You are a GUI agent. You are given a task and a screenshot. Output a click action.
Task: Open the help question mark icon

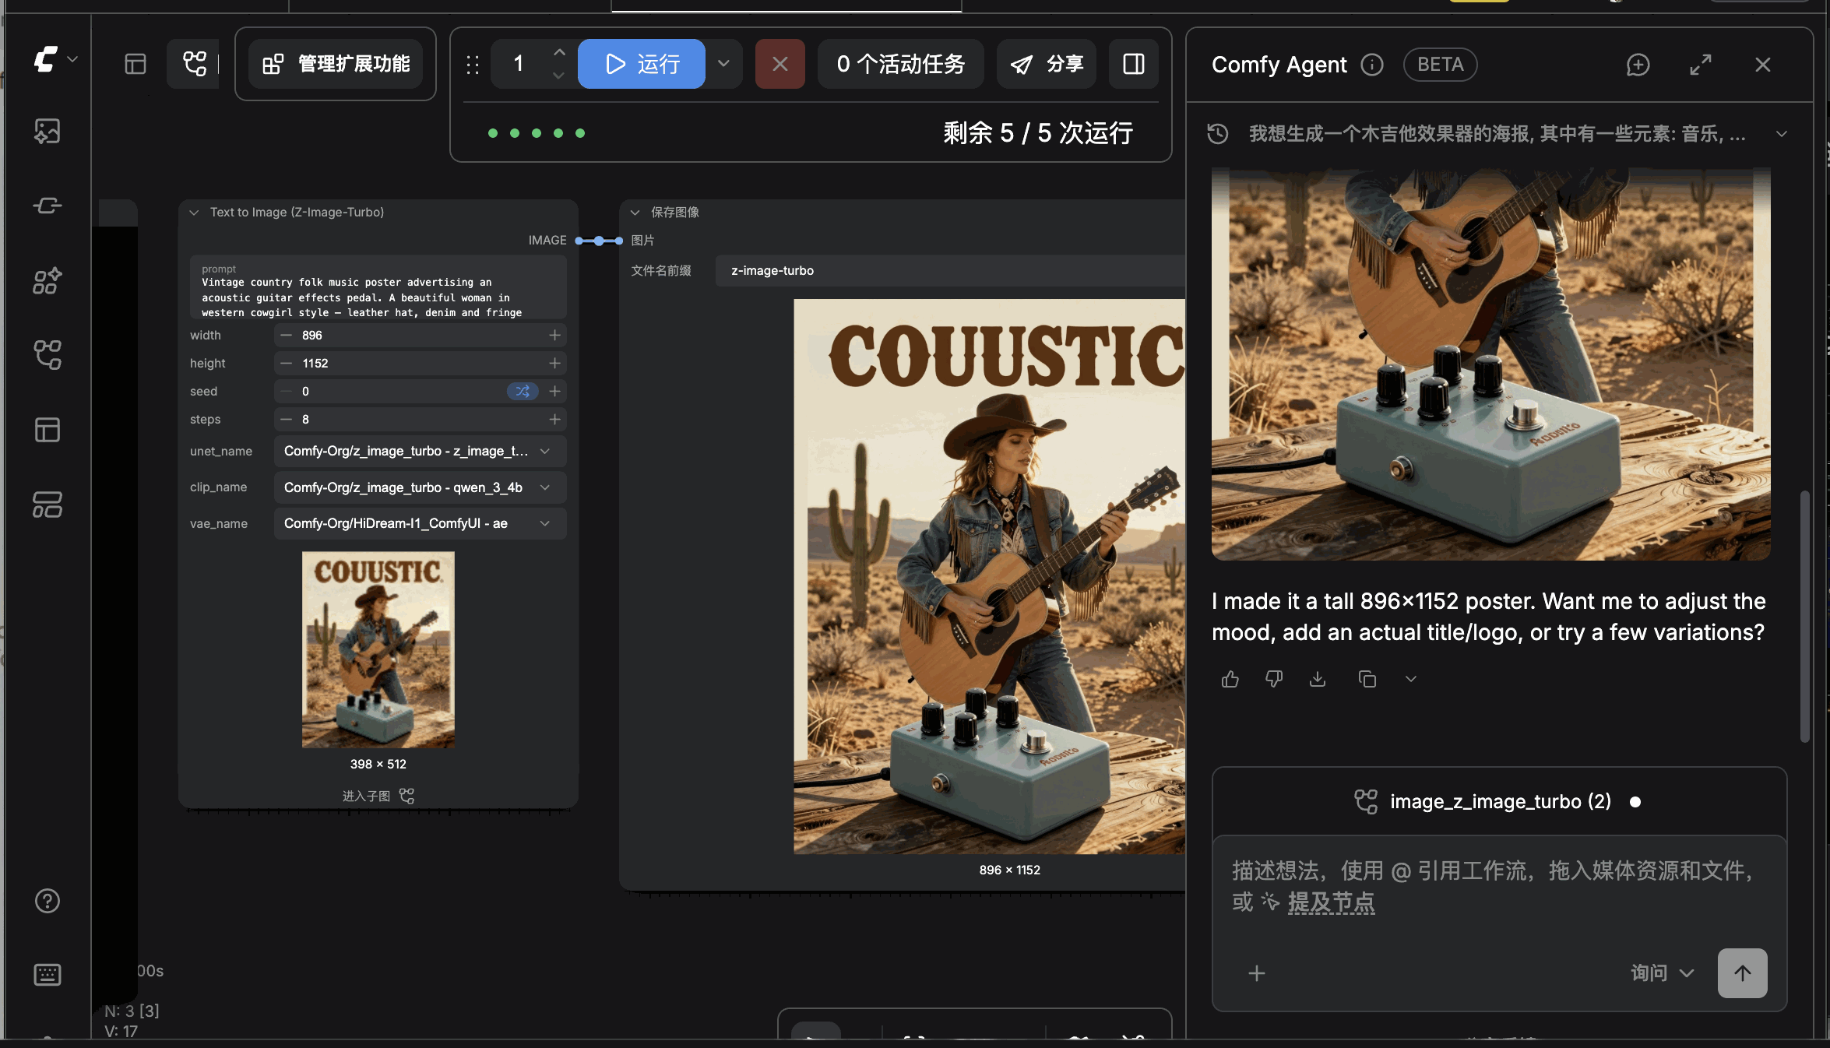tap(48, 901)
